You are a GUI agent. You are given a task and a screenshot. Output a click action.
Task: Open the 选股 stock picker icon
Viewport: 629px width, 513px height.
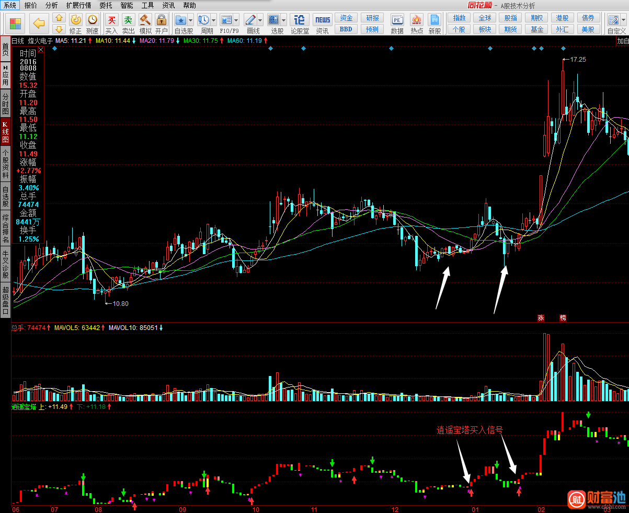pyautogui.click(x=273, y=20)
